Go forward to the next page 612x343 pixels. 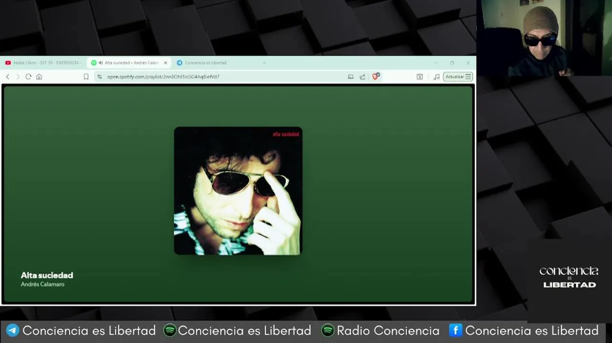(18, 77)
